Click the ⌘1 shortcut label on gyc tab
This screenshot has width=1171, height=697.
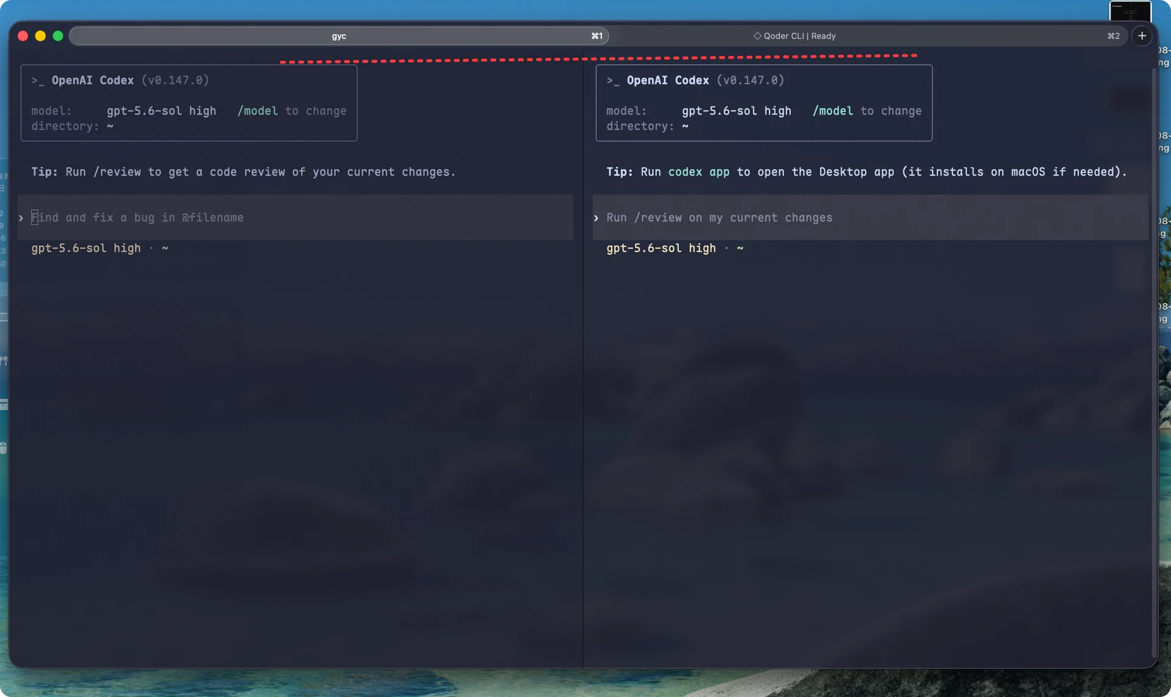click(597, 36)
